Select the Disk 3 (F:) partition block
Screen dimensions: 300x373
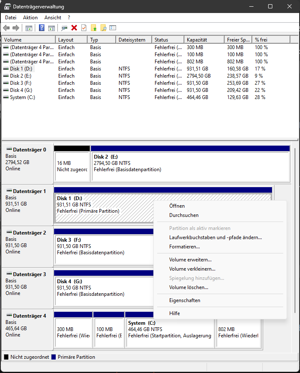pyautogui.click(x=104, y=247)
